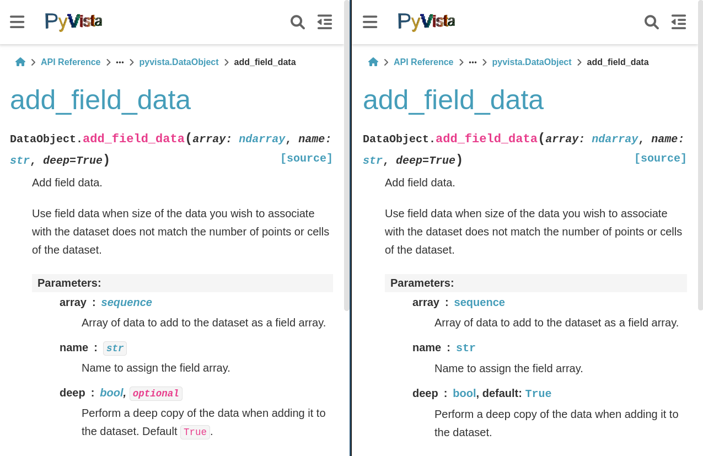This screenshot has width=703, height=456.
Task: Open pyvista.DataObject breadcrumb in right pane
Action: pyautogui.click(x=532, y=62)
